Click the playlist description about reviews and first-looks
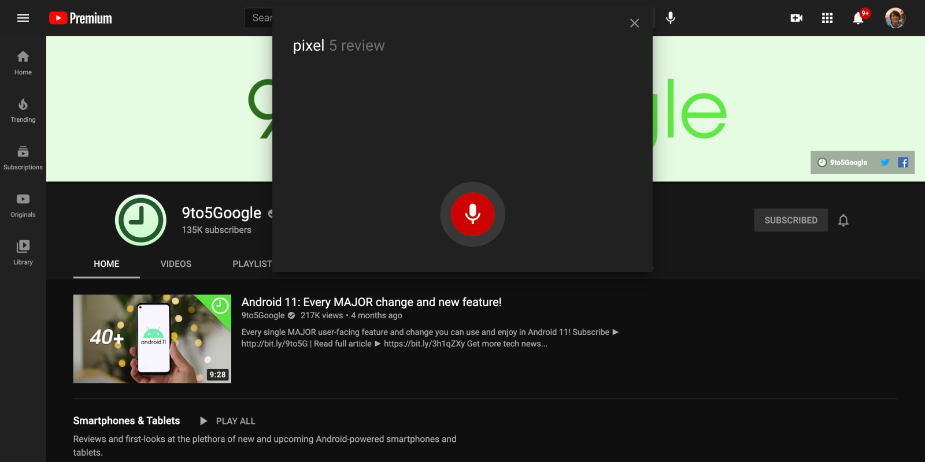This screenshot has width=925, height=462. pos(265,446)
